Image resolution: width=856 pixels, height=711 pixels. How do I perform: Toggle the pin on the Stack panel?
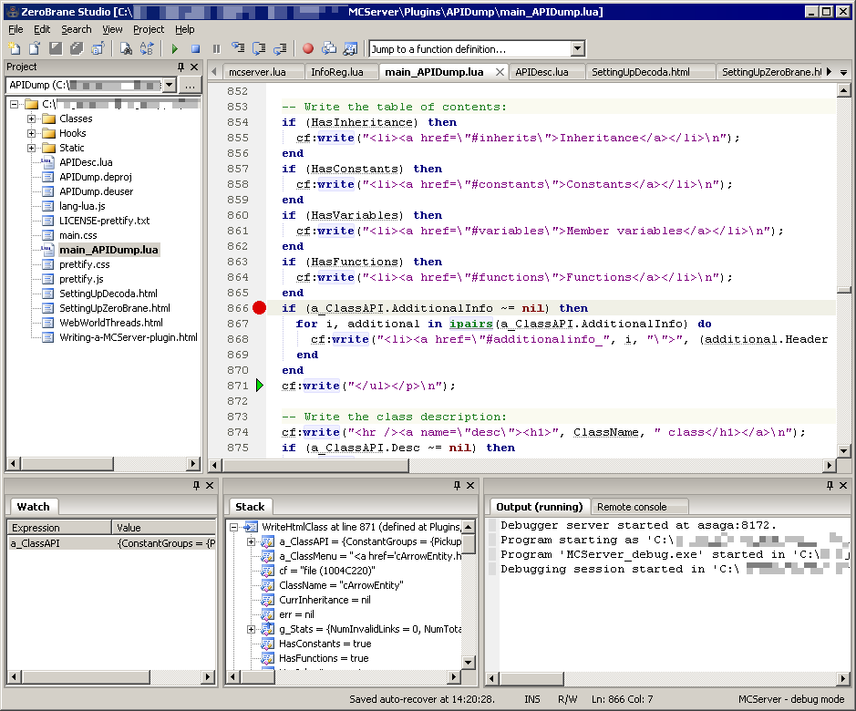pos(457,486)
